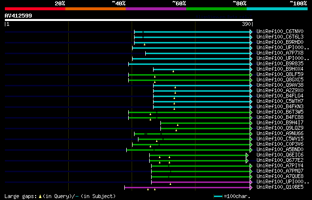Select the UniRef100_B6T3W5 label

click(280, 112)
